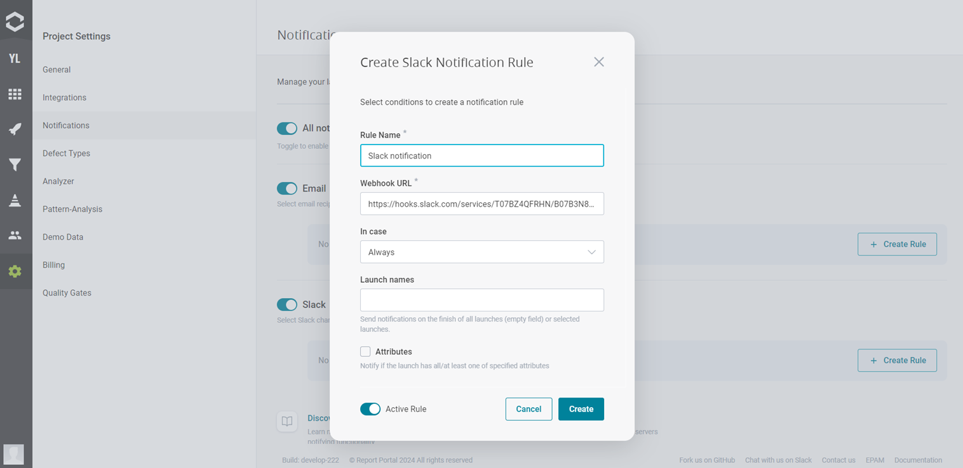Follow the Contact us footer link
This screenshot has width=963, height=468.
838,460
